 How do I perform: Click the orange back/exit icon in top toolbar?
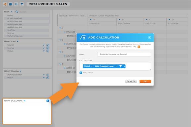tap(5, 4)
